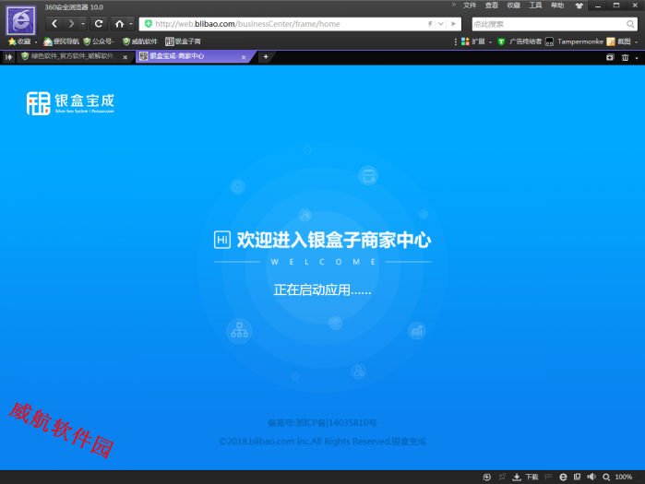
Task: Click the go arrow in address bar
Action: (453, 24)
